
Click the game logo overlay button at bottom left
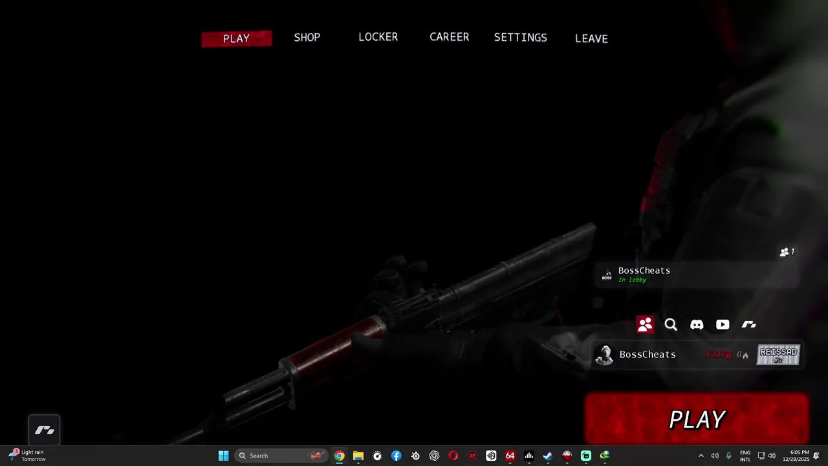pyautogui.click(x=45, y=430)
